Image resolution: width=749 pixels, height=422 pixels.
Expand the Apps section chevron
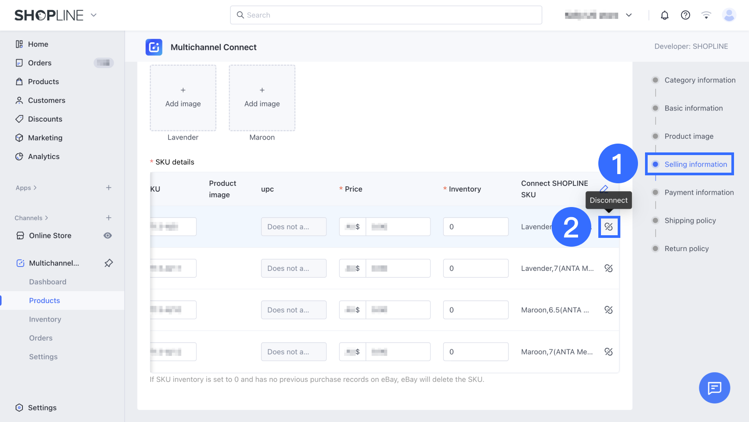point(35,188)
